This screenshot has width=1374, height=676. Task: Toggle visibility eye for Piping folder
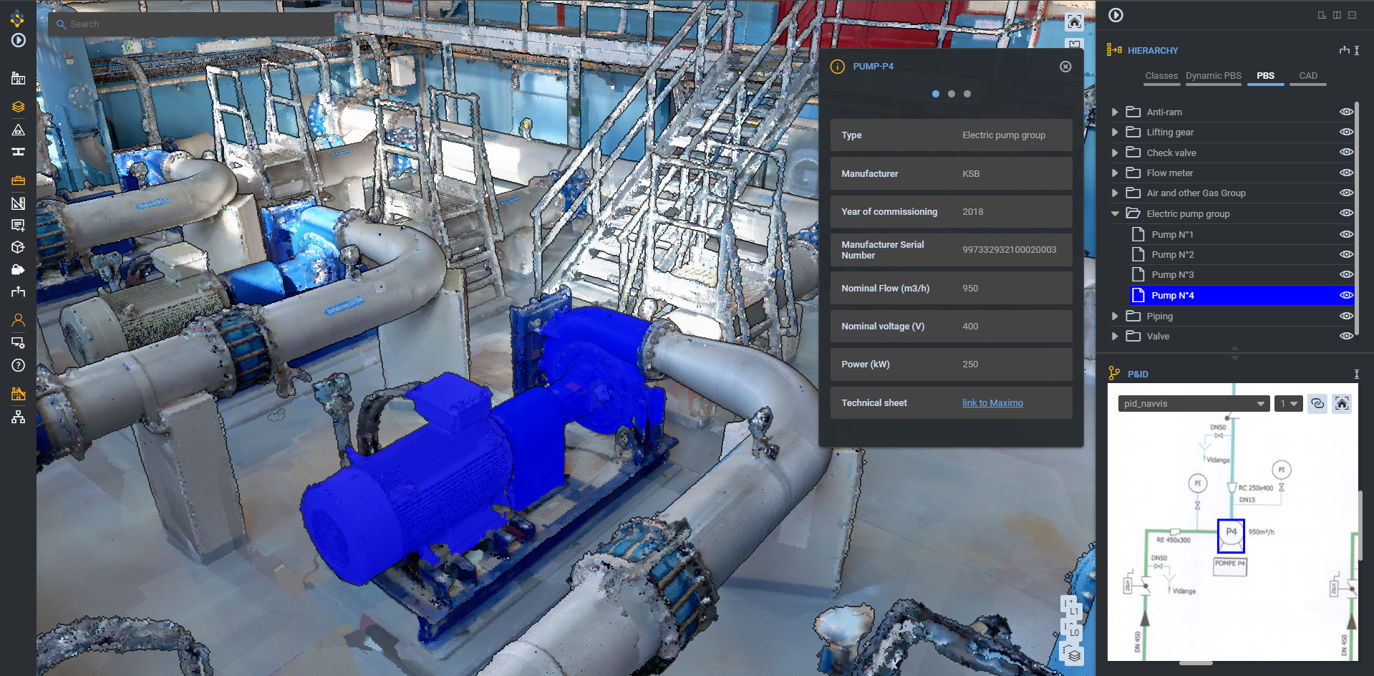click(1346, 316)
